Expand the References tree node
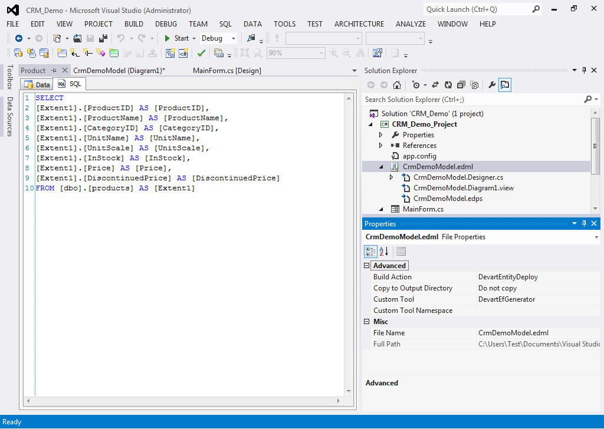The height and width of the screenshot is (429, 604). (x=380, y=146)
